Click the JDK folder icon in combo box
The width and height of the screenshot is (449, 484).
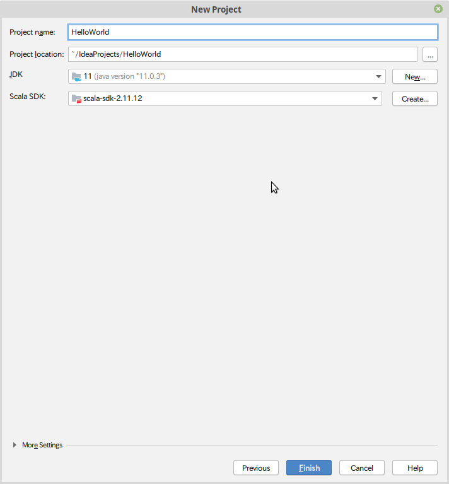click(76, 76)
